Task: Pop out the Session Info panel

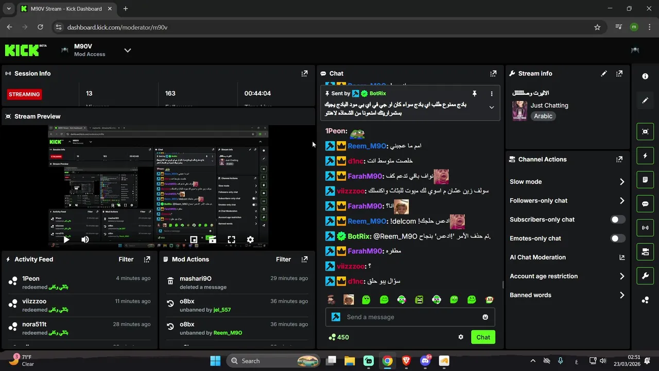Action: point(304,74)
